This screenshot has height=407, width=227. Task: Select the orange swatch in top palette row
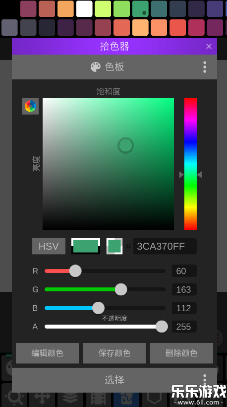pos(65,8)
